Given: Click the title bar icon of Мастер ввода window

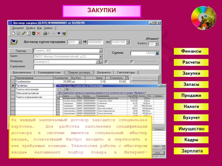Looking at the screenshot, I should (58, 86).
